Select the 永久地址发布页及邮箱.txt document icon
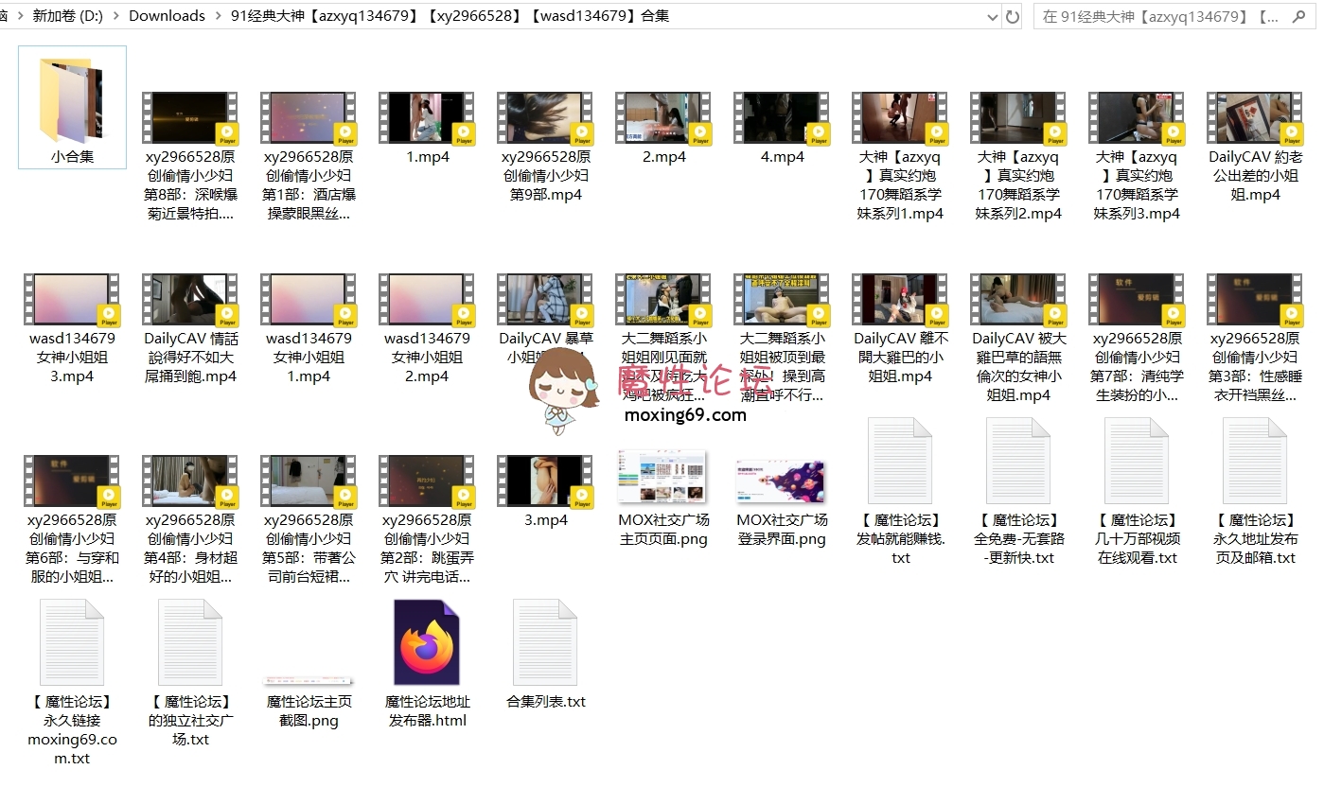 (x=1255, y=461)
